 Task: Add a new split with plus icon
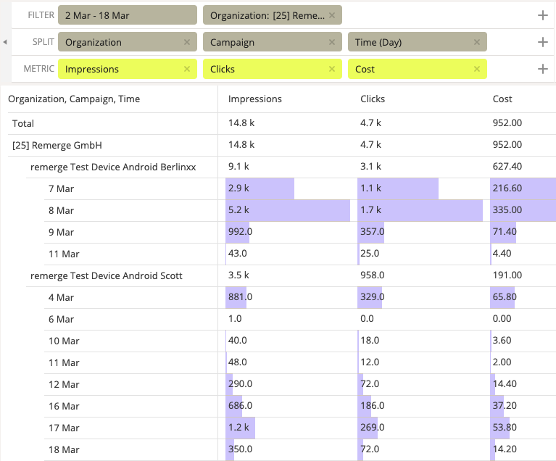coord(542,42)
